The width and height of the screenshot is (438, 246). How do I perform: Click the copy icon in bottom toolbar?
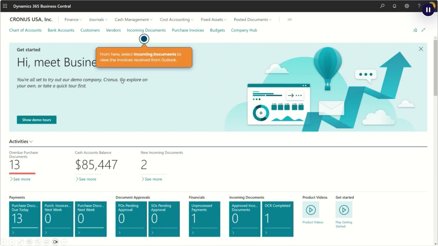coord(29,242)
